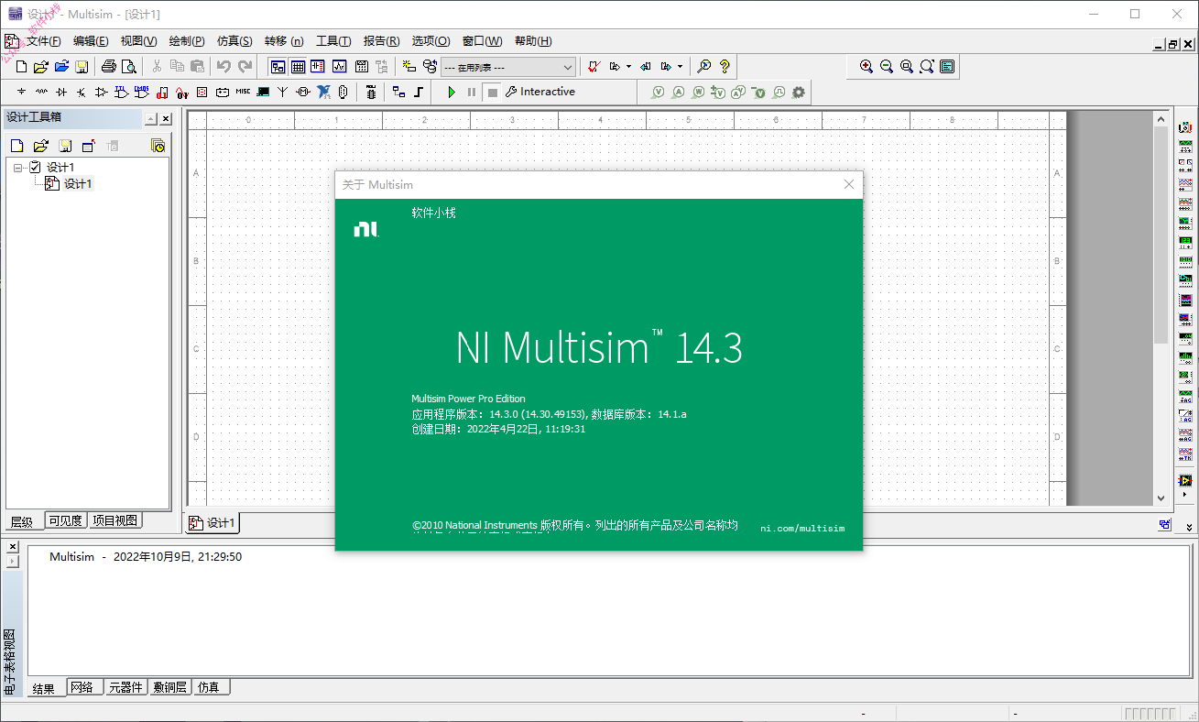Open the Postprocessor
The height and width of the screenshot is (722, 1199).
[362, 66]
